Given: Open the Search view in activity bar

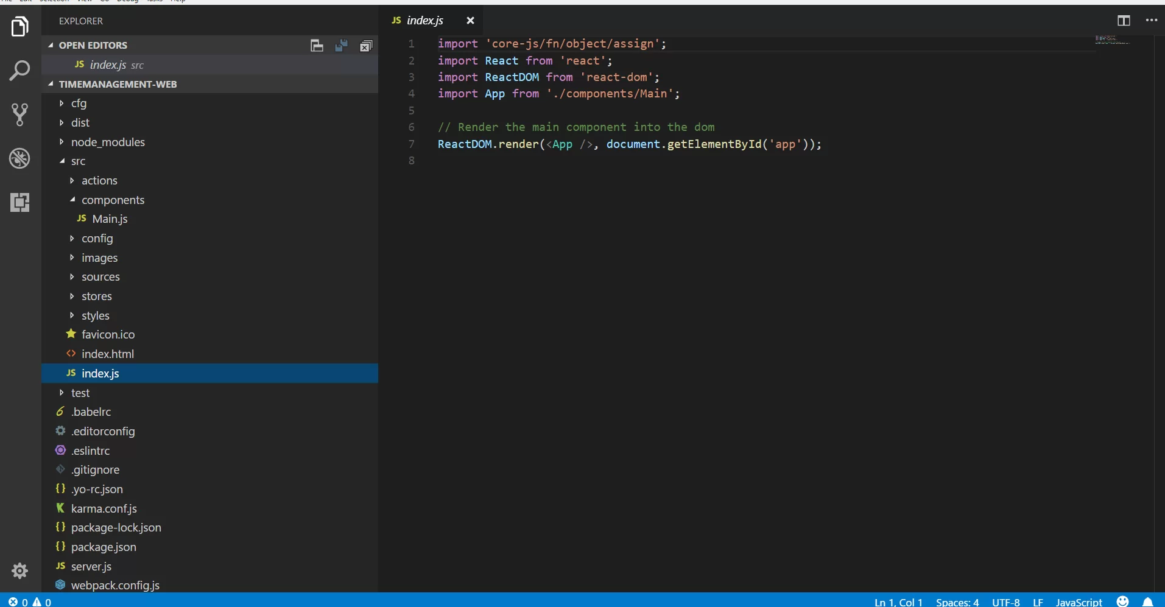Looking at the screenshot, I should [x=20, y=71].
